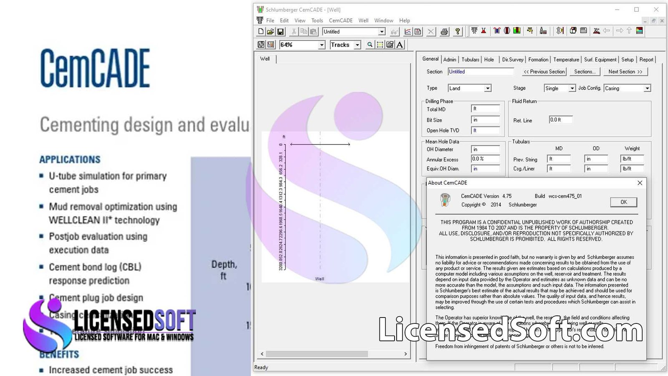The image size is (668, 376).
Task: Save with the floppy disk icon
Action: (281, 31)
